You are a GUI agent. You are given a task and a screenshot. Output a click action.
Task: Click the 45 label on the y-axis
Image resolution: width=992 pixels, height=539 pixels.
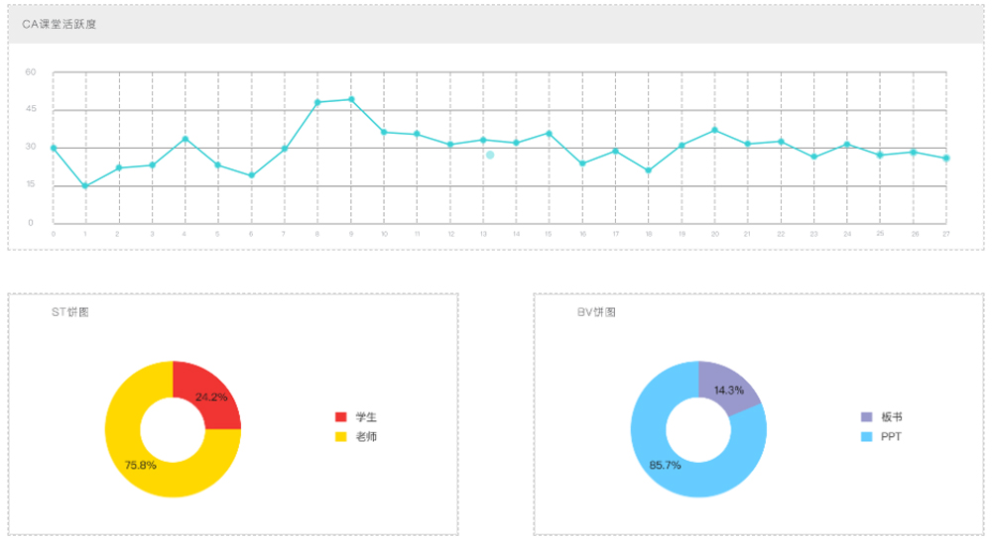pyautogui.click(x=31, y=109)
